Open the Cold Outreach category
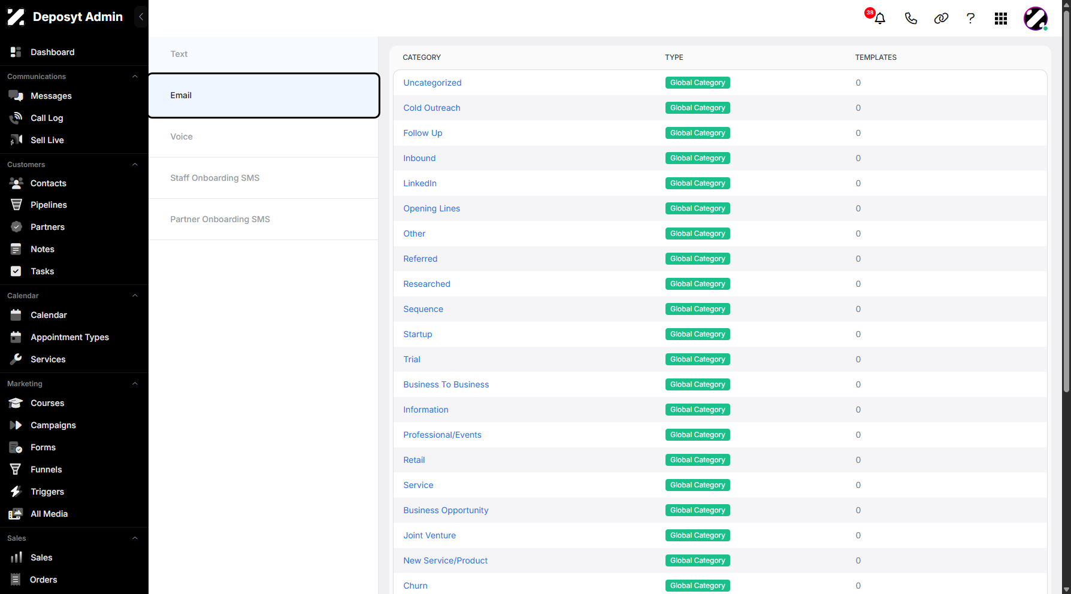 click(432, 108)
